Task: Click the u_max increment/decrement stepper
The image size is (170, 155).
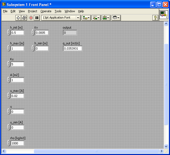Action: click(x=9, y=96)
